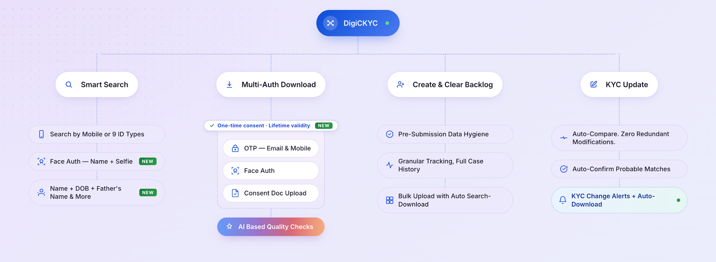Click the NEW badge on Name + DOB row
Viewport: 716px width, 262px height.
point(148,193)
